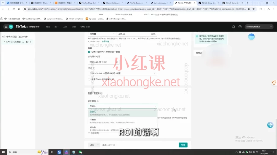The width and height of the screenshot is (277, 155).
Task: Click the green account avatar beside TikTok logo
Action: pyautogui.click(x=11, y=27)
